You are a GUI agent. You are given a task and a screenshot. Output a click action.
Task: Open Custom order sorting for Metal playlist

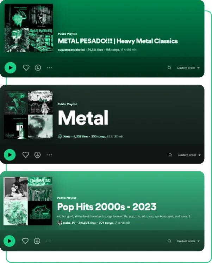189,155
